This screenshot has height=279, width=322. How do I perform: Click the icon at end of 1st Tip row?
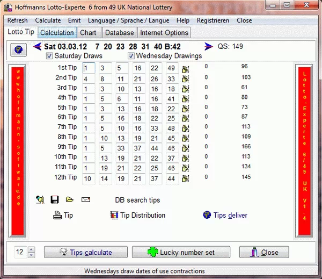186,68
